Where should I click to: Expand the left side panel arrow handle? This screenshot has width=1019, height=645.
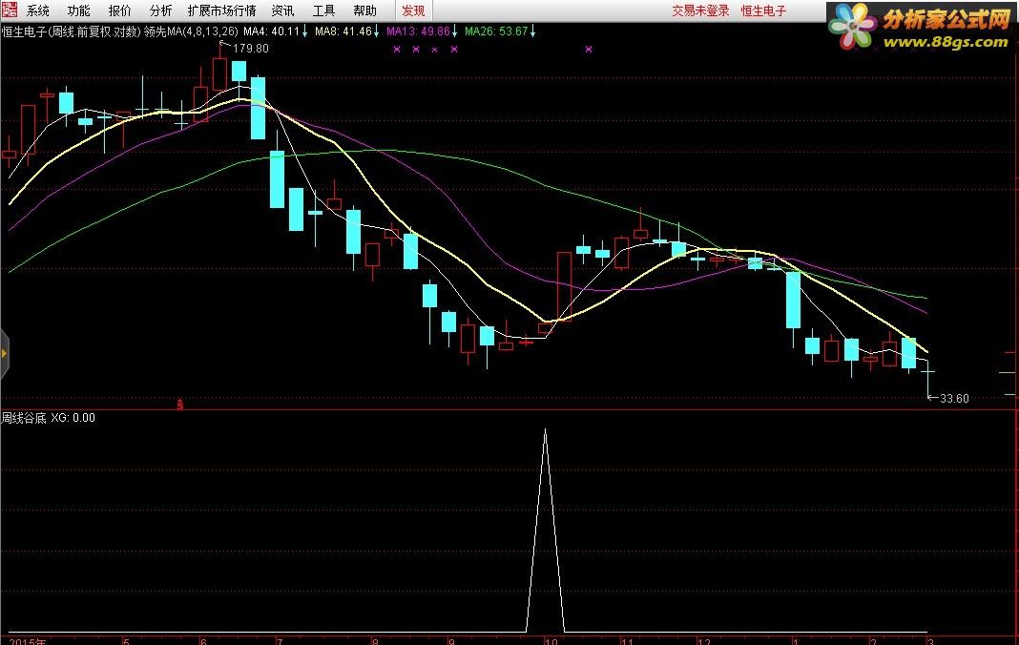tap(4, 354)
